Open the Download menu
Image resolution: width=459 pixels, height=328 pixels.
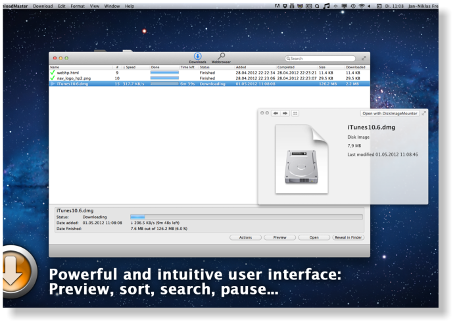[43, 6]
